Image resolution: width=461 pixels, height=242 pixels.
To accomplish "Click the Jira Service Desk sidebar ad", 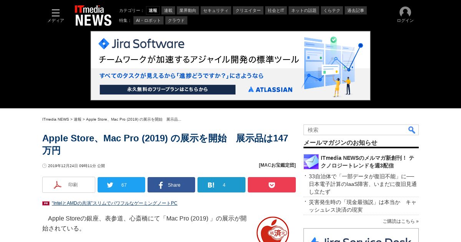I will 361,235.
